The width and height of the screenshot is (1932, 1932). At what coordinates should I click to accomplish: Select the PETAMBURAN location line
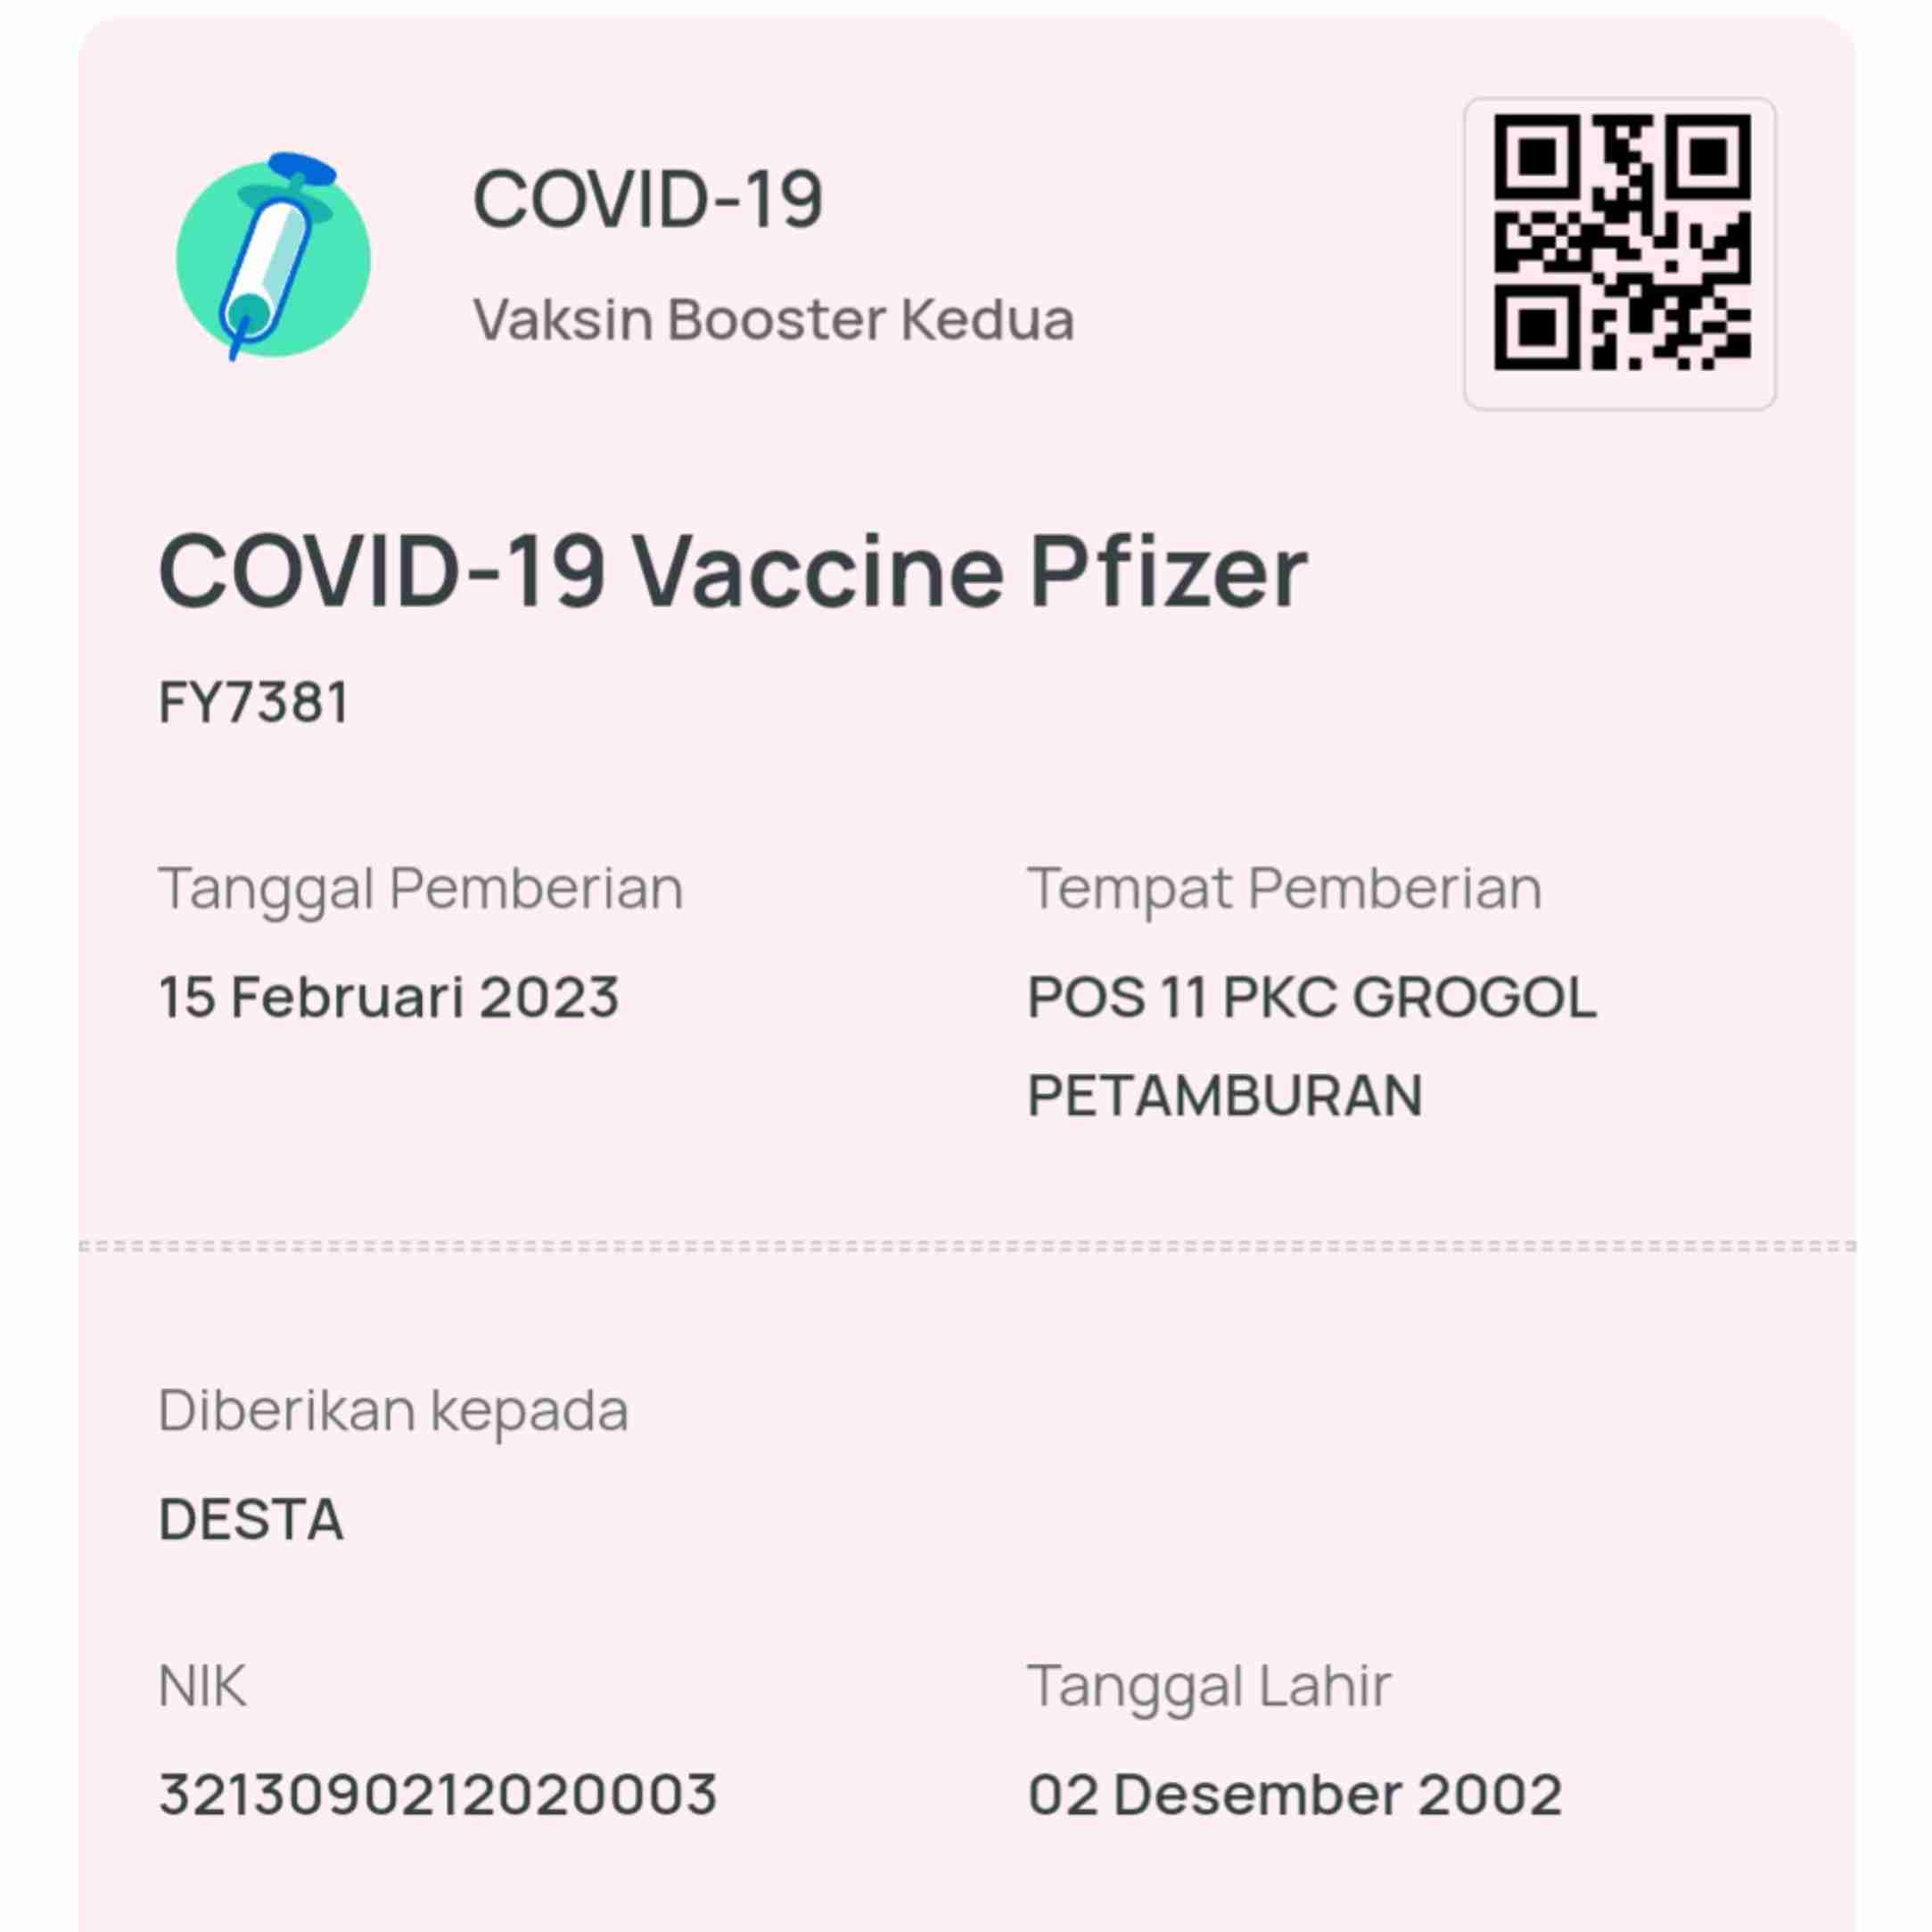point(1225,1095)
